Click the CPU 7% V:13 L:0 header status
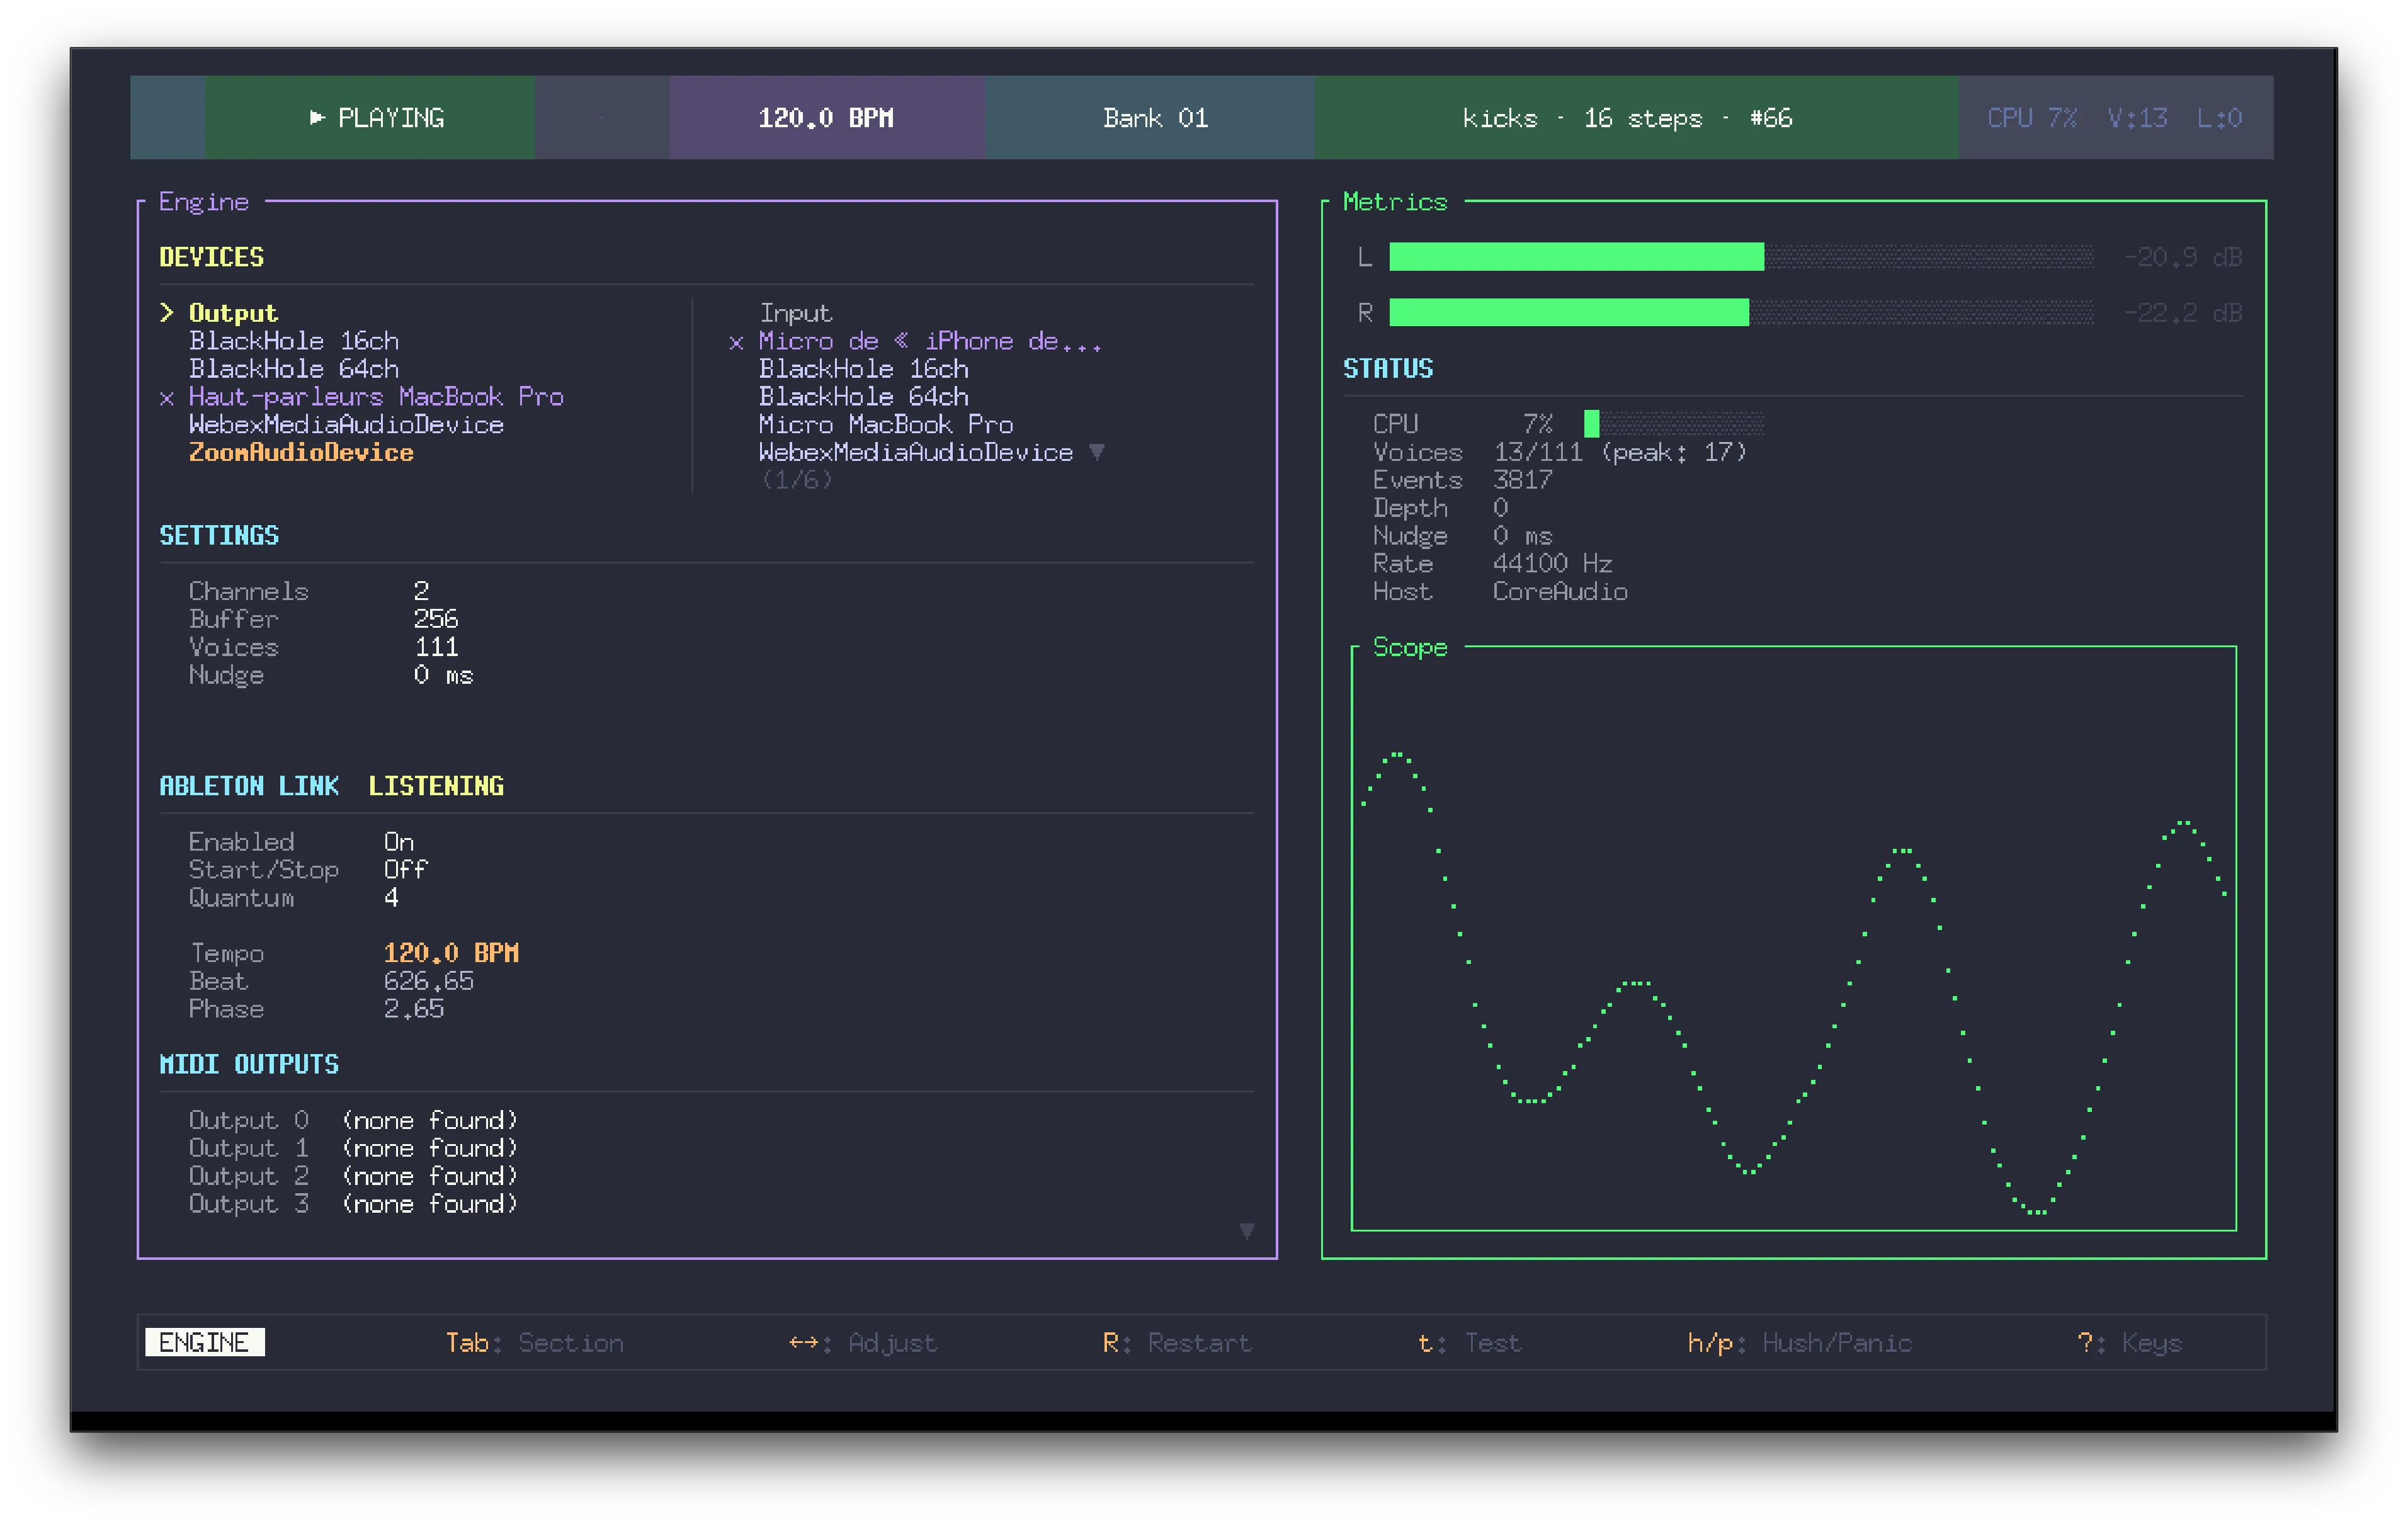Image resolution: width=2408 pixels, height=1525 pixels. click(x=2114, y=118)
